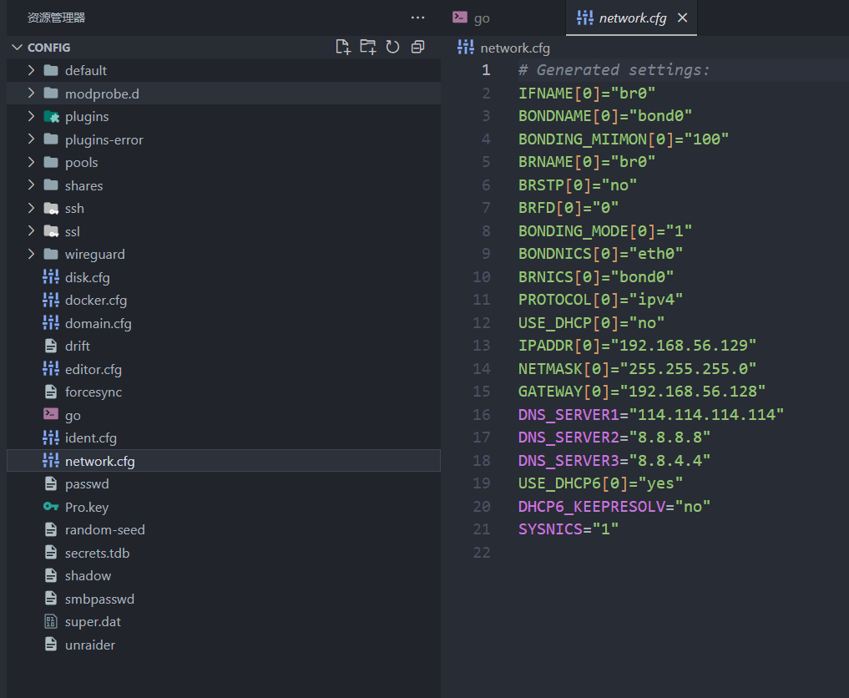Click the network.cfg breadcrumb above editor
The height and width of the screenshot is (698, 849).
point(515,48)
